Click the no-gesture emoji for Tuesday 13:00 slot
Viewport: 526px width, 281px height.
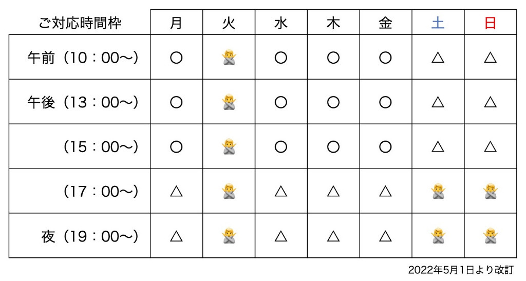click(229, 102)
